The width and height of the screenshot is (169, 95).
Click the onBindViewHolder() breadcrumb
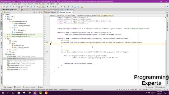click(105, 15)
